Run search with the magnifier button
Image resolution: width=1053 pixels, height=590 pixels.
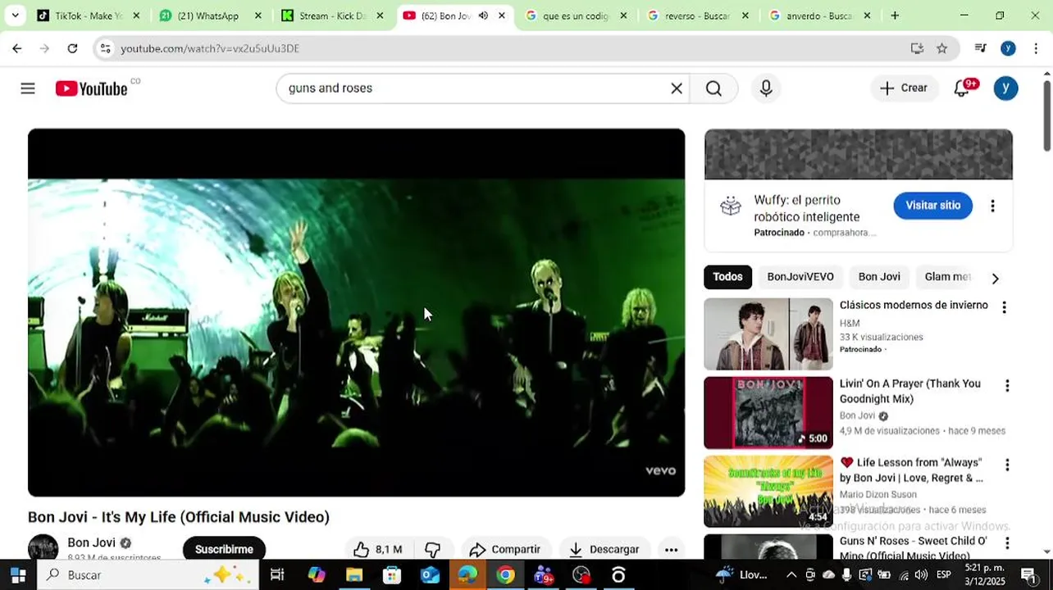(713, 88)
